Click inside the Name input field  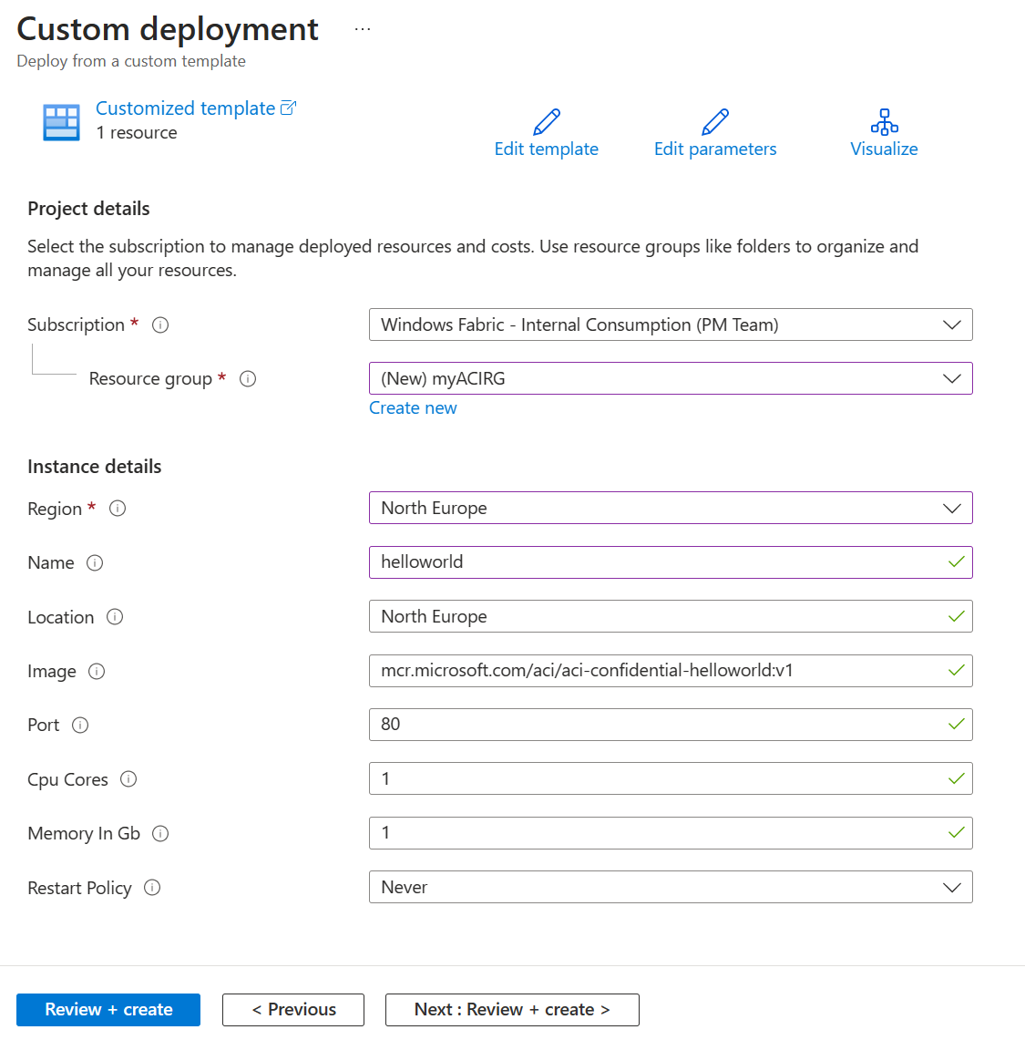tap(638, 562)
